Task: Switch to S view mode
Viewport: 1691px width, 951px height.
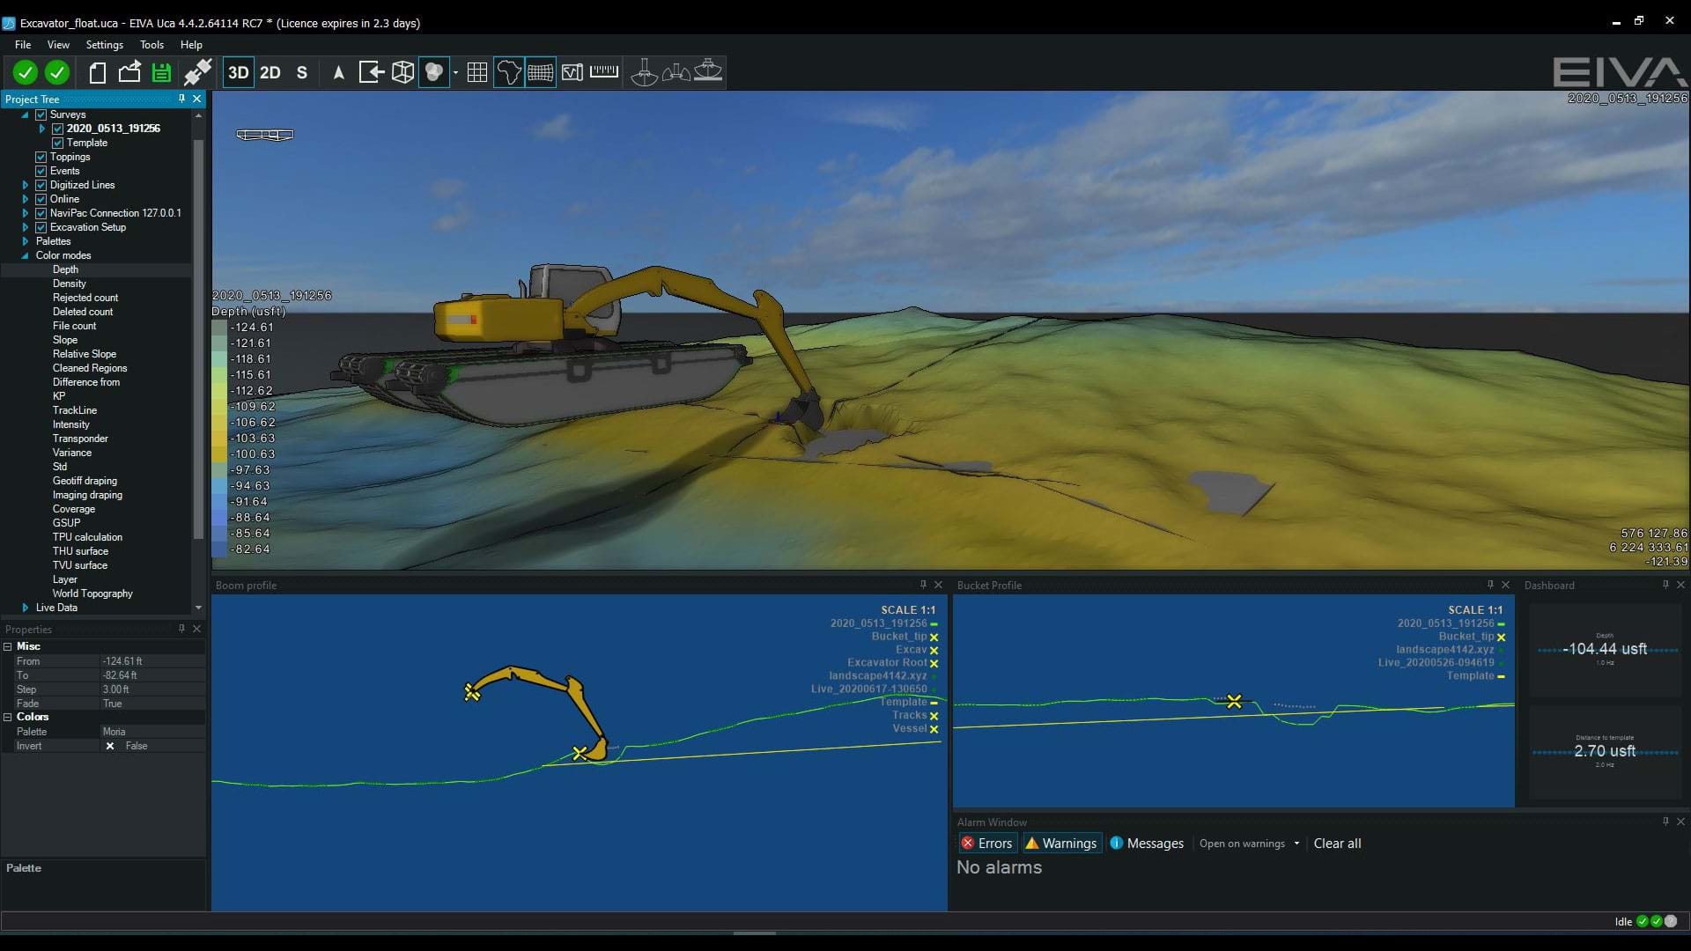Action: point(302,72)
